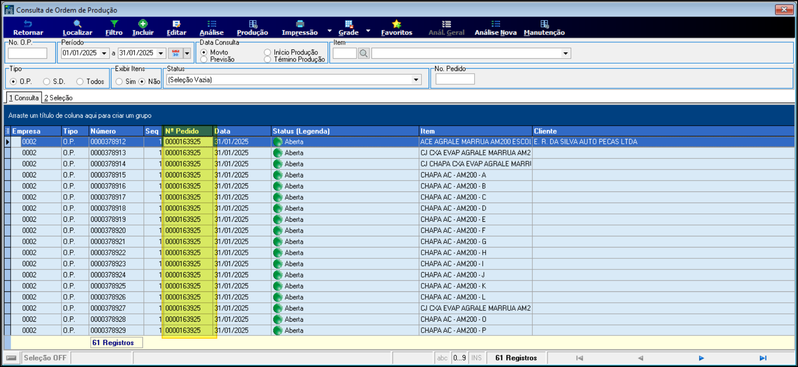
Task: Sort by the Data column header
Action: pyautogui.click(x=242, y=131)
